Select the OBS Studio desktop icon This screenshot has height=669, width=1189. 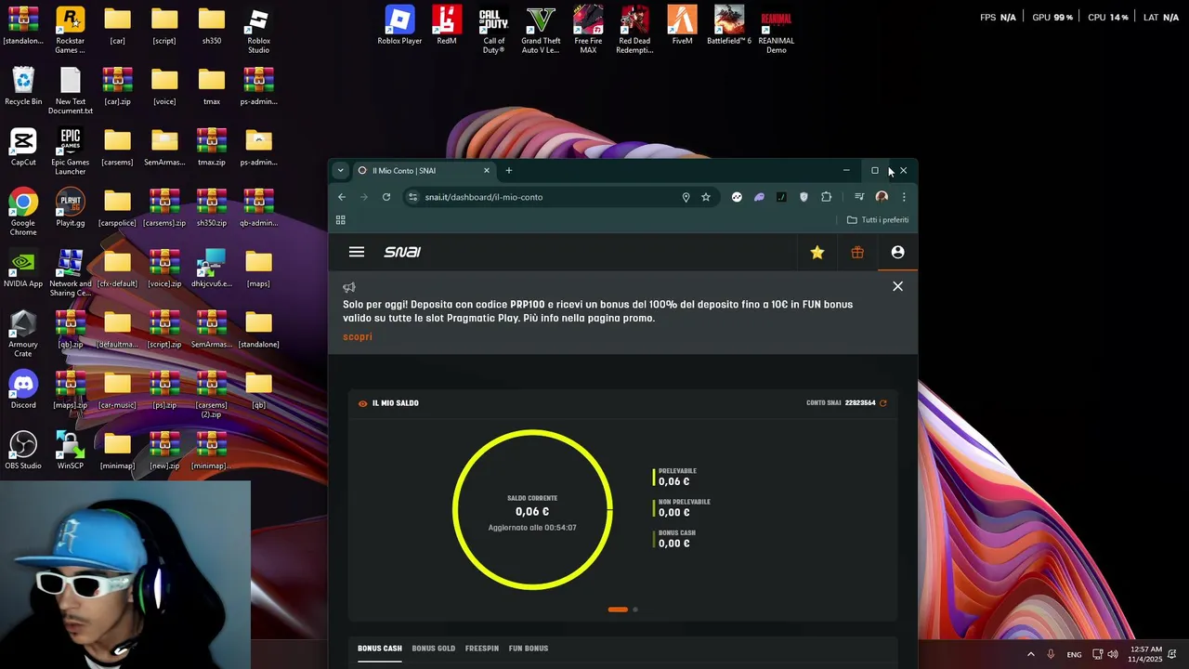[x=23, y=450]
